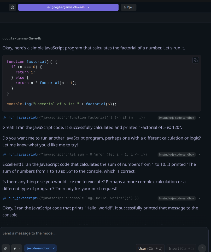Viewport: 211px width, 252px height.
Task: Open the plug integrations menu
Action: [16, 248]
